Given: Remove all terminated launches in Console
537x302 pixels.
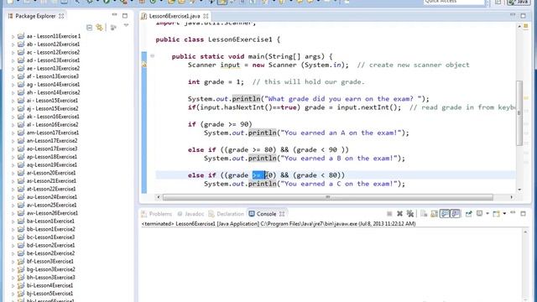Looking at the screenshot, I should (410, 214).
